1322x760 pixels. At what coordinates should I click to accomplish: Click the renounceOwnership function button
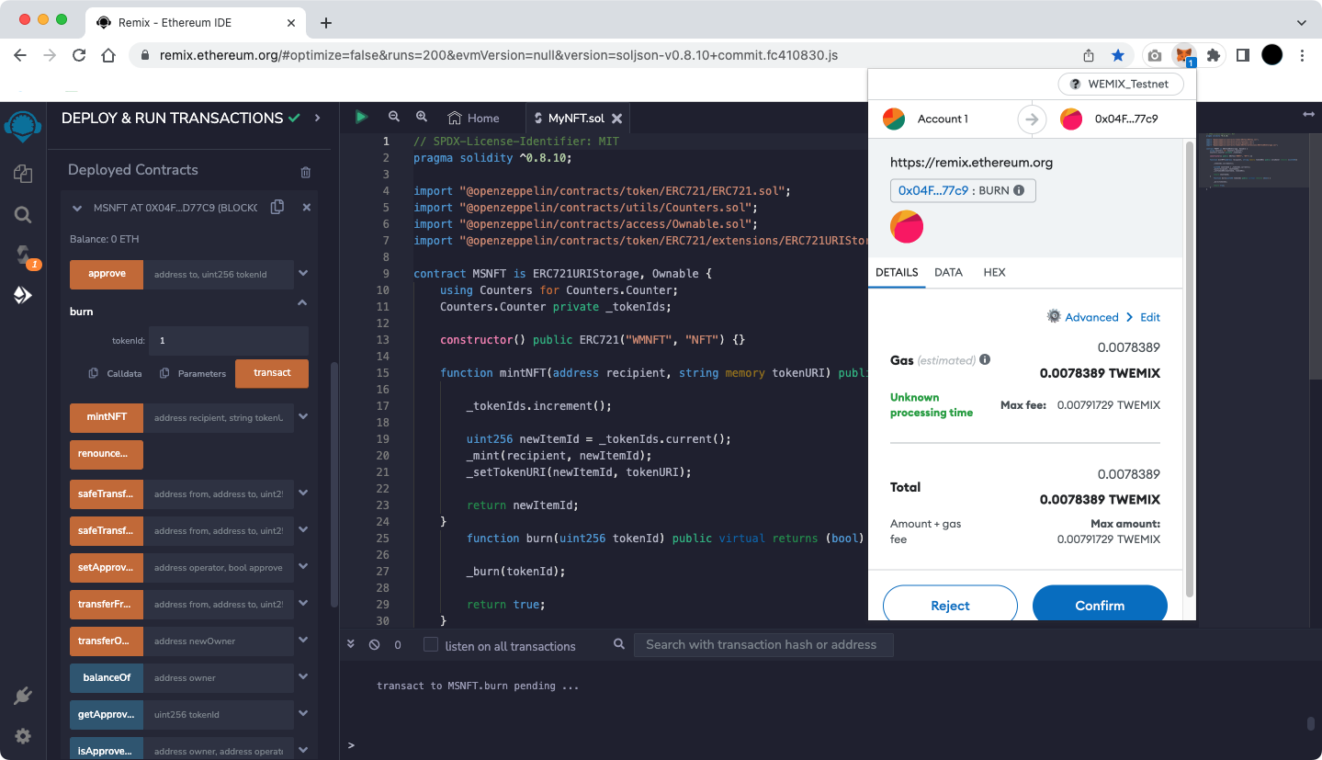[x=107, y=454]
